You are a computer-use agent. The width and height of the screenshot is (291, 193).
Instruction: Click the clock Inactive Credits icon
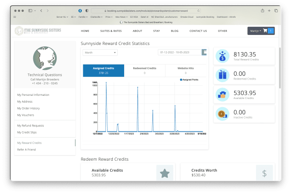pos(223,113)
